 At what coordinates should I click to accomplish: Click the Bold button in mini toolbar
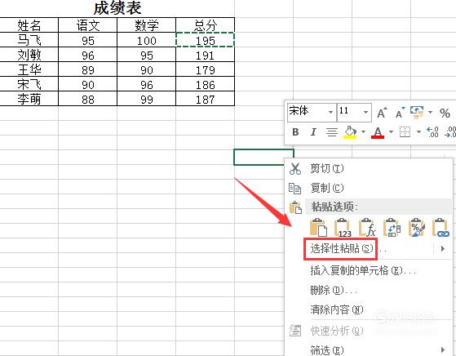pyautogui.click(x=295, y=132)
